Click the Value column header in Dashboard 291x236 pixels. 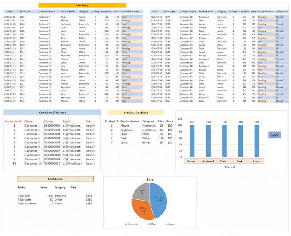tap(43, 187)
